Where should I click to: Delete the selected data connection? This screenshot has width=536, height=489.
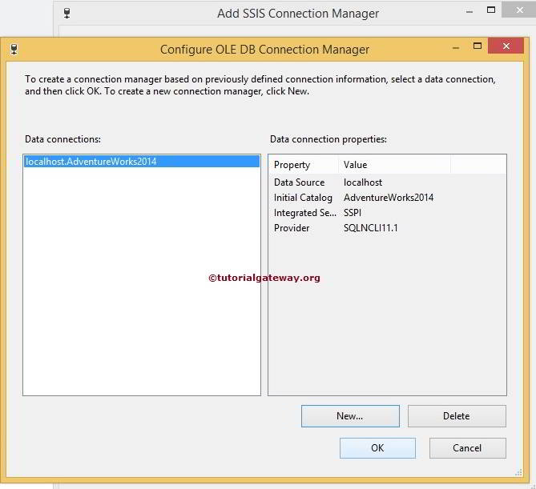point(456,416)
